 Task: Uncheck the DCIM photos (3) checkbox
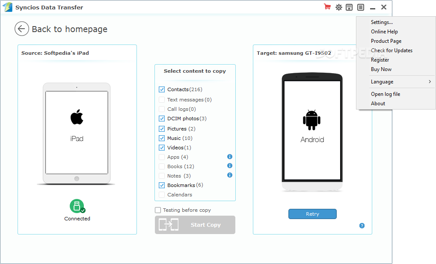click(162, 119)
